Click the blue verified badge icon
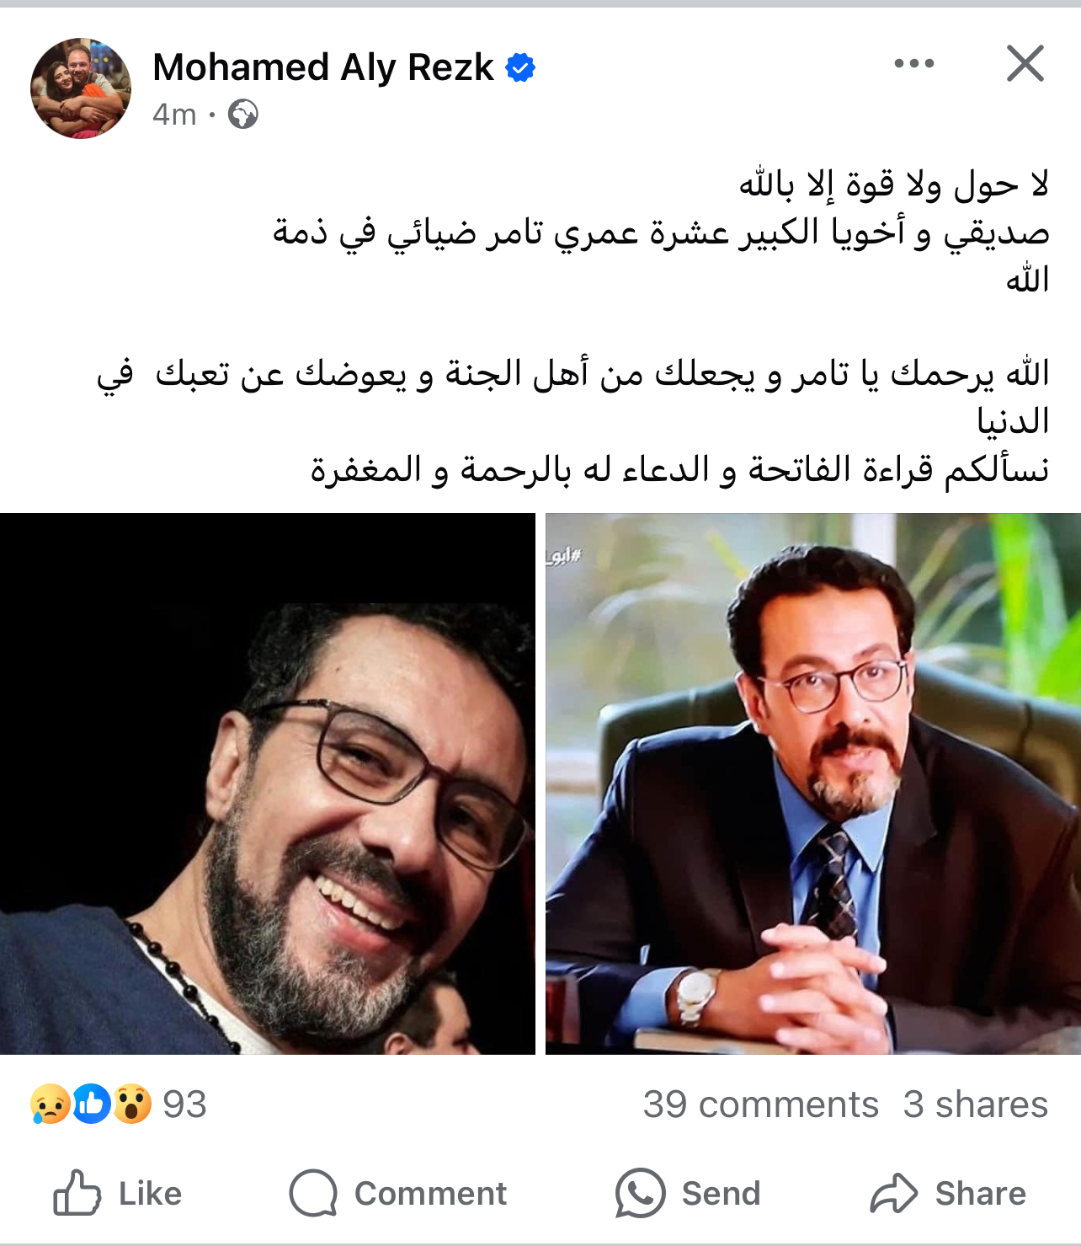 coord(520,67)
